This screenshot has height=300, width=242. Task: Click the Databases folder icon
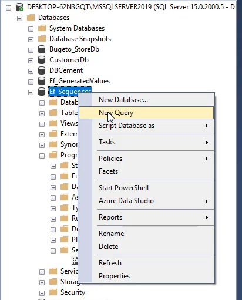(x=31, y=18)
